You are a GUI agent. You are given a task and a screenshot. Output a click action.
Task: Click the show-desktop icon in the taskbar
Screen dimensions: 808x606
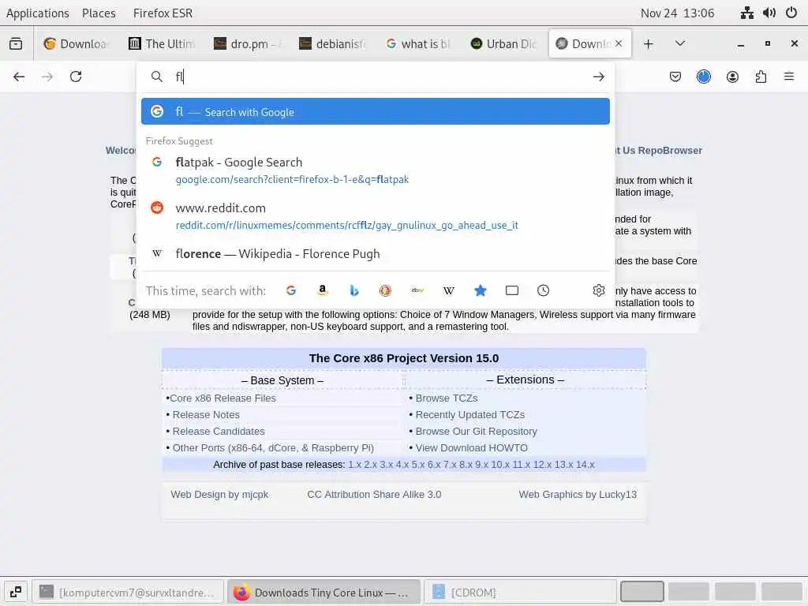click(x=16, y=592)
